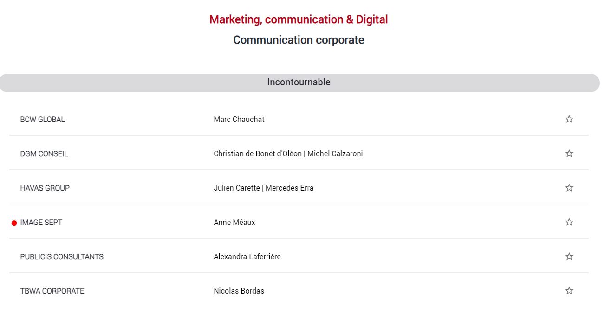Click the red dot next to IMAGE SEPT
Viewport: 605px width, 313px height.
click(x=14, y=223)
